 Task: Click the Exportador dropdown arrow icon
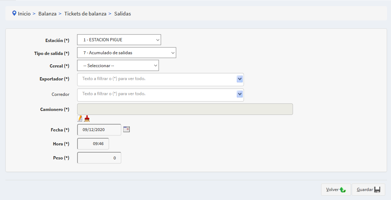[240, 79]
